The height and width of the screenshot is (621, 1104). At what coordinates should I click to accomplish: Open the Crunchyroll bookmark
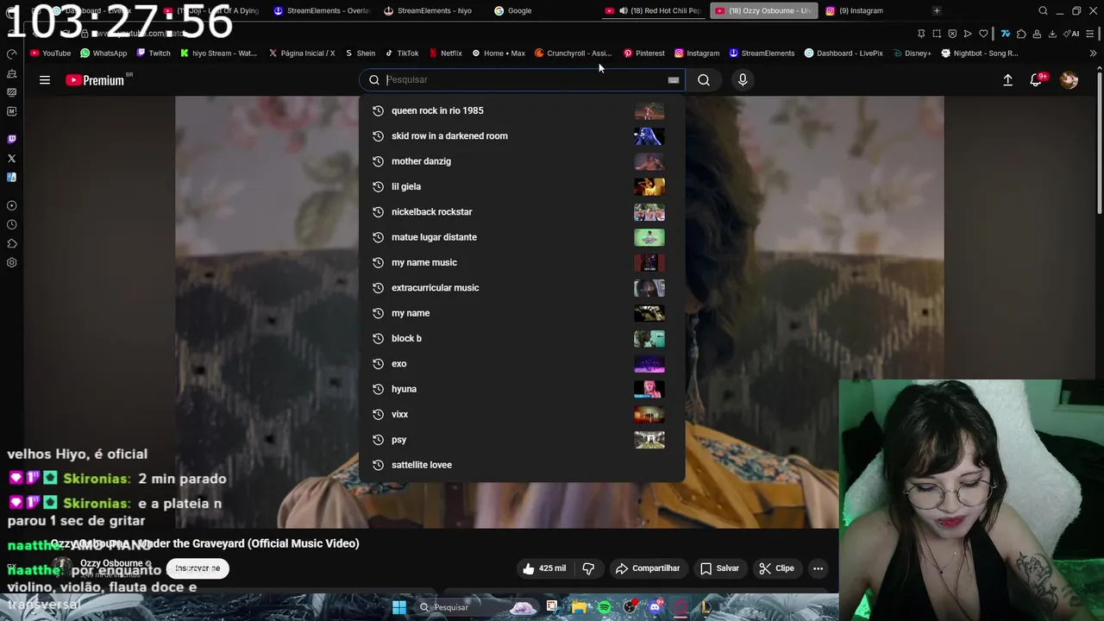(573, 53)
